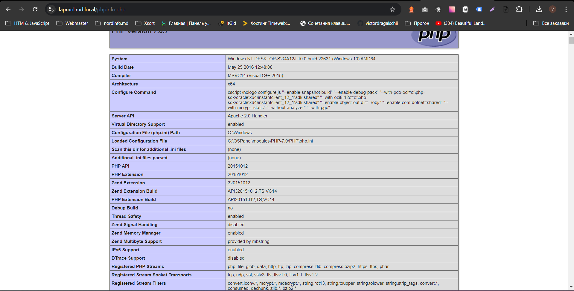Viewport: 574px width, 291px height.
Task: Open the orange figure extension icon
Action: pyautogui.click(x=411, y=9)
